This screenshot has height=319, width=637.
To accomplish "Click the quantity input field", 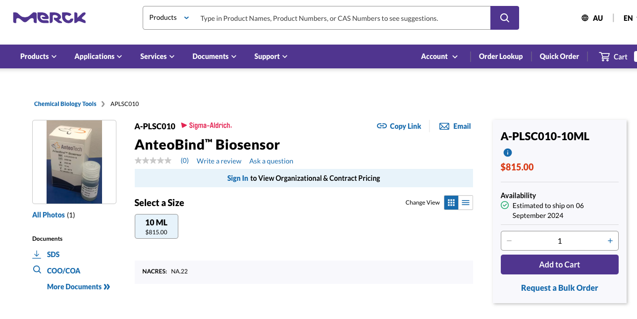I will pos(560,241).
